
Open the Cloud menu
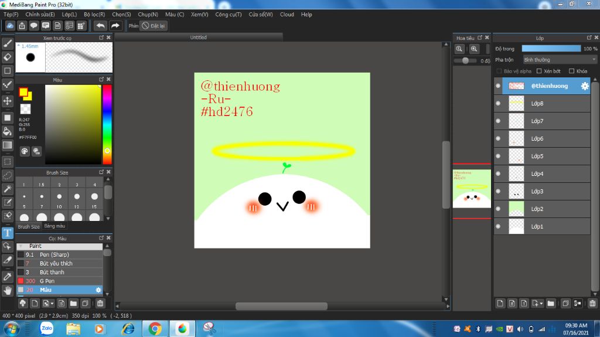point(287,15)
